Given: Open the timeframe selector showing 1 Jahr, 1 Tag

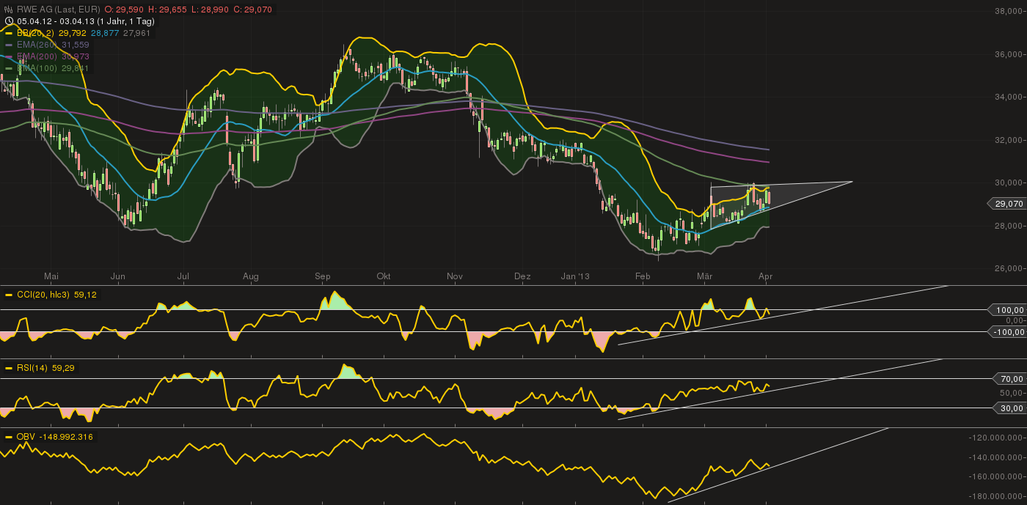Looking at the screenshot, I should tap(125, 21).
